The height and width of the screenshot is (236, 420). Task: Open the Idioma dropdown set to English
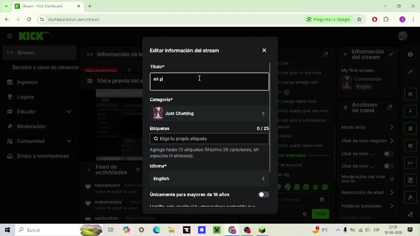pos(209,179)
